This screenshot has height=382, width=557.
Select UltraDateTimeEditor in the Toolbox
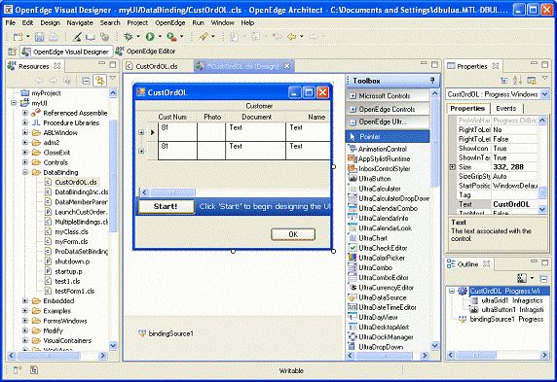387,307
